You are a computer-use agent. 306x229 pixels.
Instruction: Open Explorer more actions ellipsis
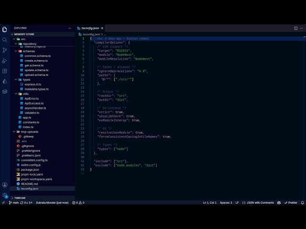pos(70,28)
